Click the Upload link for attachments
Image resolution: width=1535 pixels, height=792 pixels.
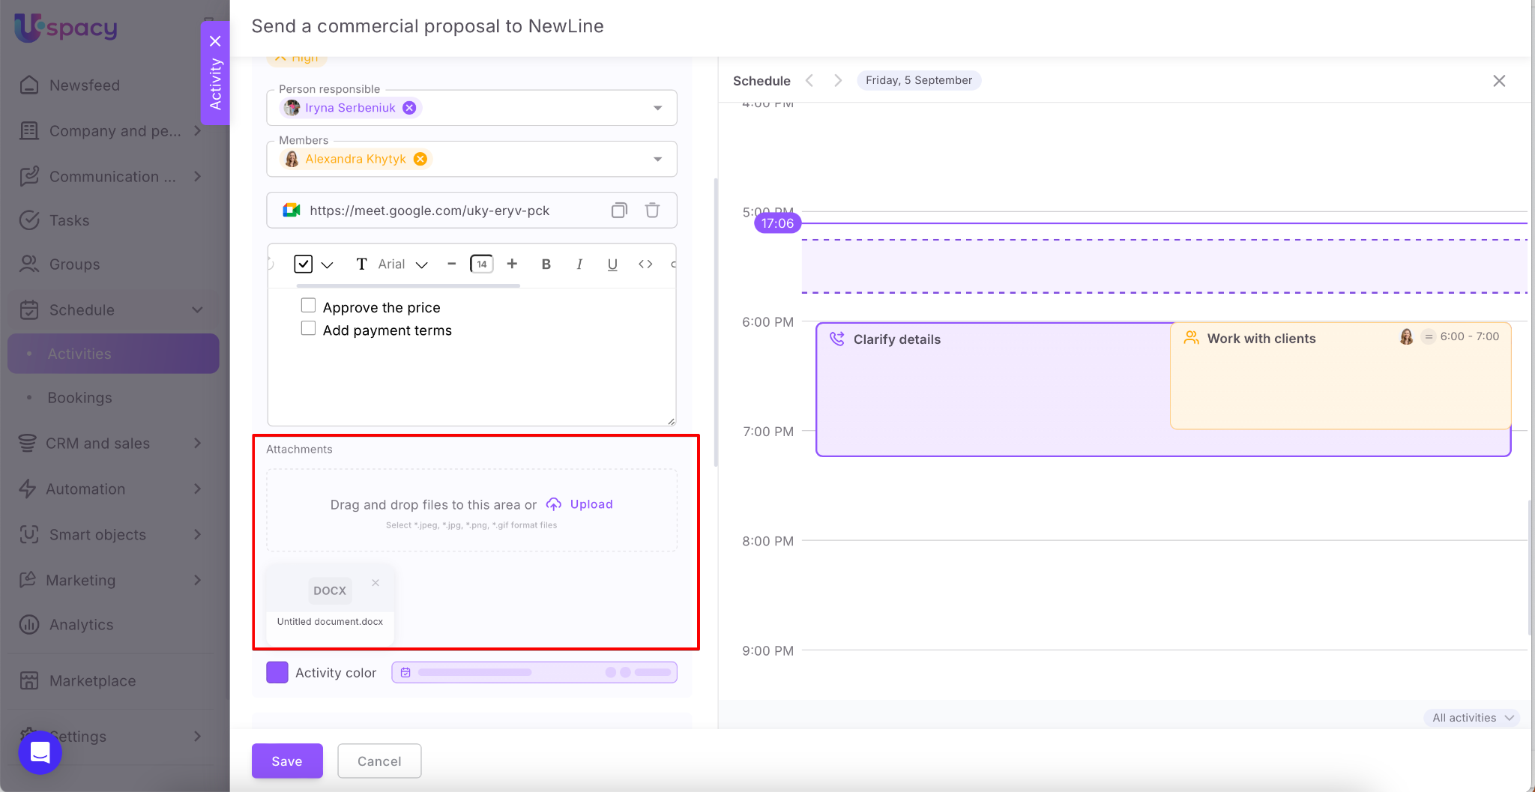[x=591, y=504]
